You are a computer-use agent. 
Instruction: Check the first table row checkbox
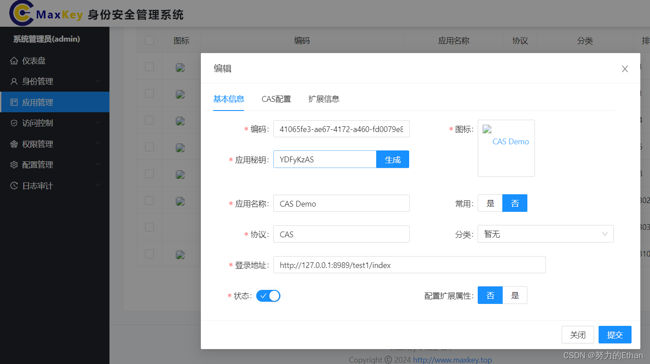(149, 67)
